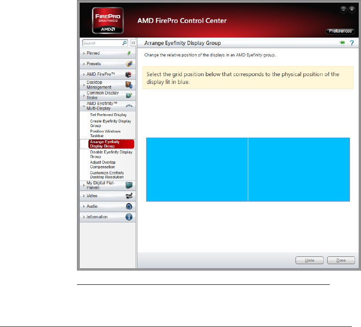
Task: Click the Eyefinity Multi-Display icon
Action: (129, 106)
